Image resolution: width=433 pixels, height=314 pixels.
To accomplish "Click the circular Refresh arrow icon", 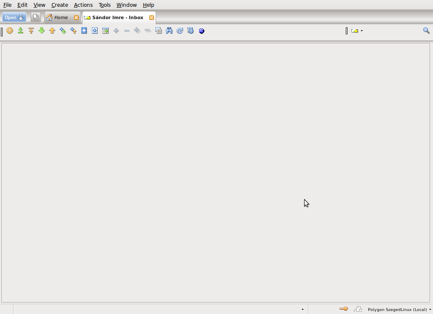I will (180, 31).
